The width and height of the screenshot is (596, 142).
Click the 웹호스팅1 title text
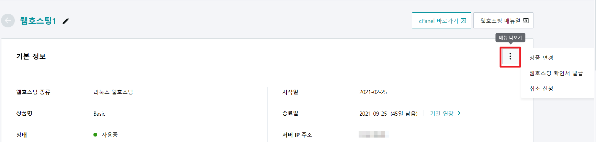(38, 21)
